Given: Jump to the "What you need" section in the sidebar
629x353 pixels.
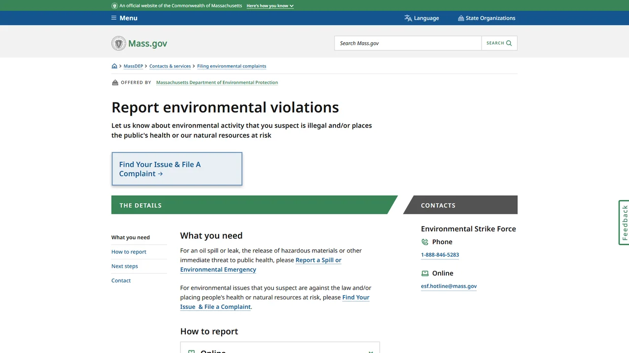Looking at the screenshot, I should 131,237.
